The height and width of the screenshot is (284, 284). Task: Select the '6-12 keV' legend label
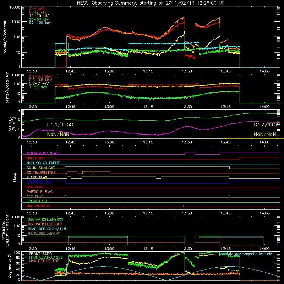pos(38,12)
